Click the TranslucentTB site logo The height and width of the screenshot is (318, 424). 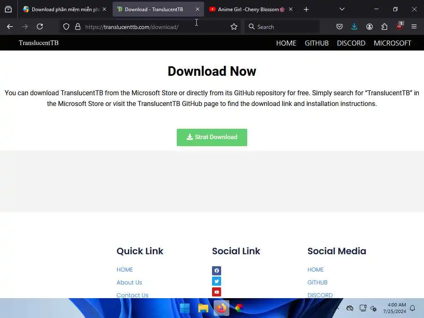coord(39,43)
